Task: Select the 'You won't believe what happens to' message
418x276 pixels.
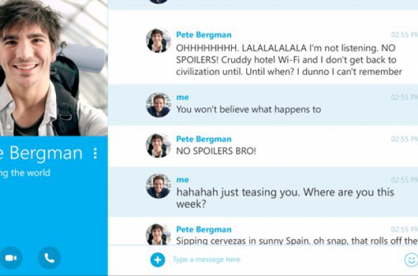Action: (249, 109)
